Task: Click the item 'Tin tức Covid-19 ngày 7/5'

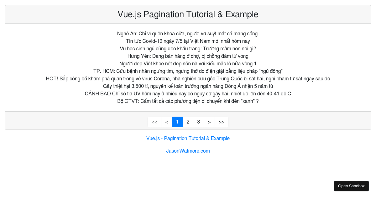Action: 188,41
